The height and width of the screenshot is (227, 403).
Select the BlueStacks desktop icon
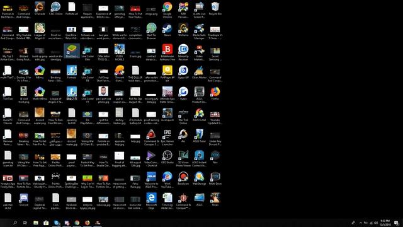tap(72, 50)
